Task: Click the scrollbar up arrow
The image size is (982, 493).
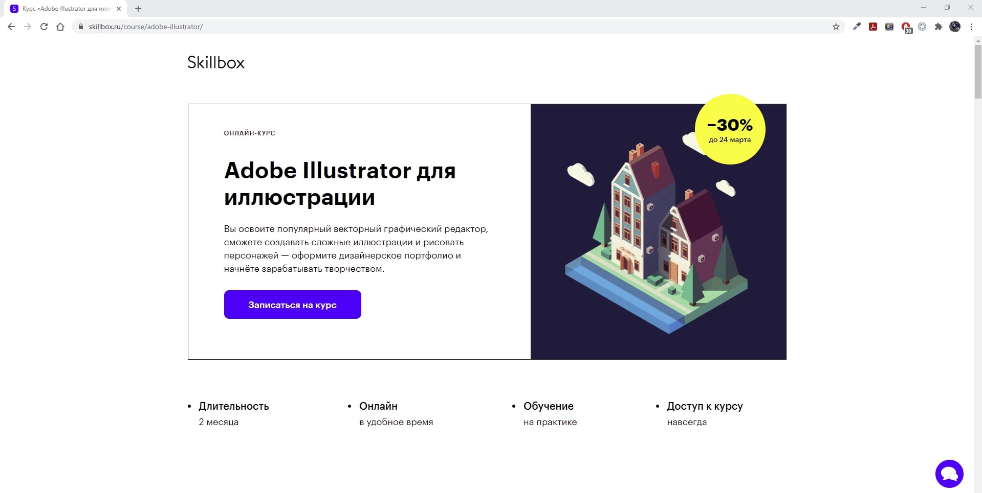Action: (x=978, y=40)
